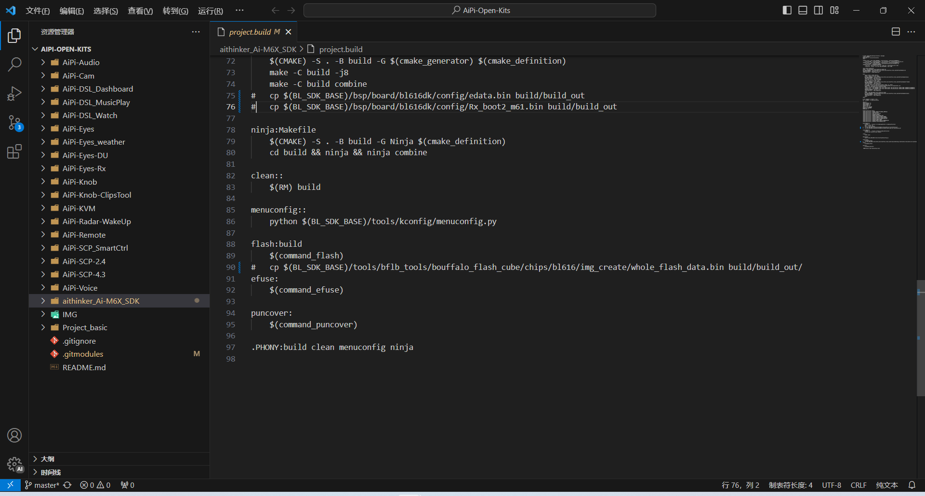Toggle secondary side bar visibility
The width and height of the screenshot is (925, 496).
click(x=819, y=10)
